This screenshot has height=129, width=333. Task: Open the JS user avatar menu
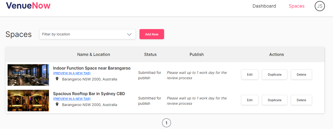tap(320, 6)
